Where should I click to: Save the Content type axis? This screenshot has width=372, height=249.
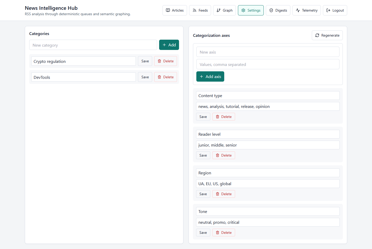point(203,117)
